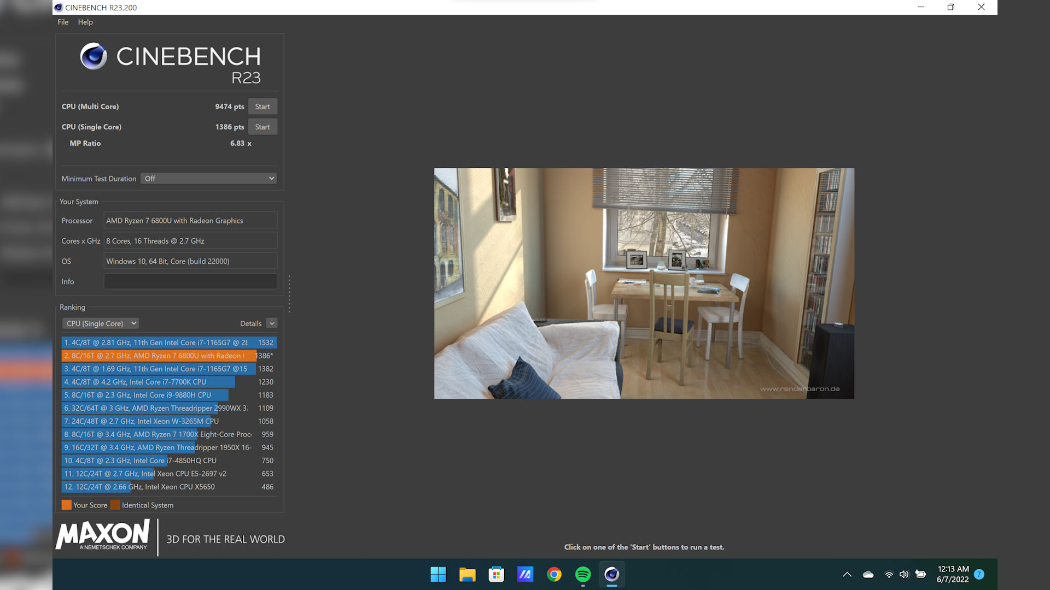Start the CPU Single Core test
Screen dimensions: 1050x590
[x=262, y=127]
